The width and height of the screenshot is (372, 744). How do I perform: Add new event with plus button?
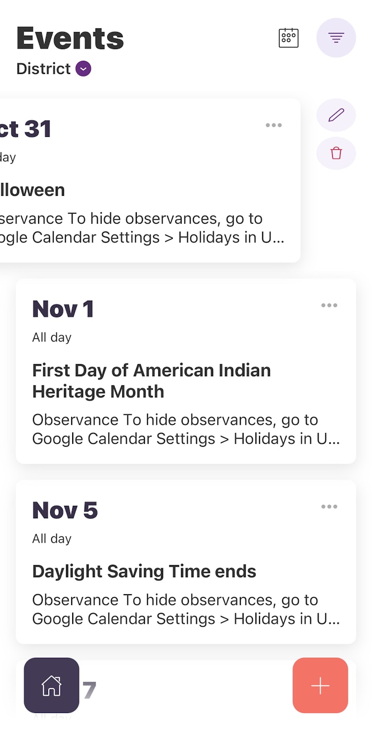click(x=320, y=685)
